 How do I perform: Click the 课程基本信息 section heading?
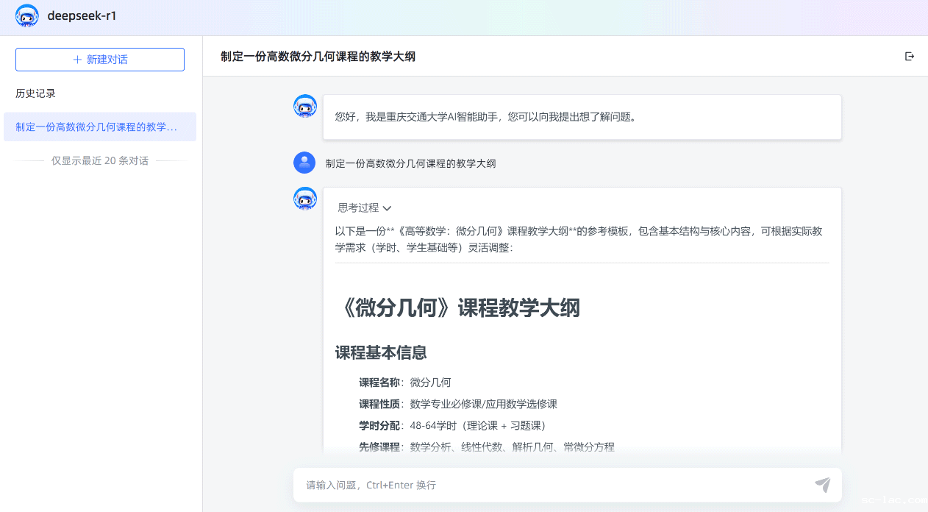pos(381,353)
